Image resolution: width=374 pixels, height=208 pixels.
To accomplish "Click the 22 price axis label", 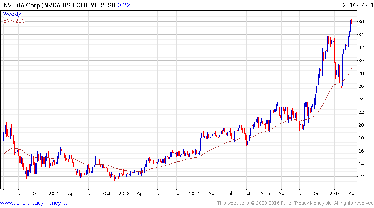I will (x=361, y=112).
